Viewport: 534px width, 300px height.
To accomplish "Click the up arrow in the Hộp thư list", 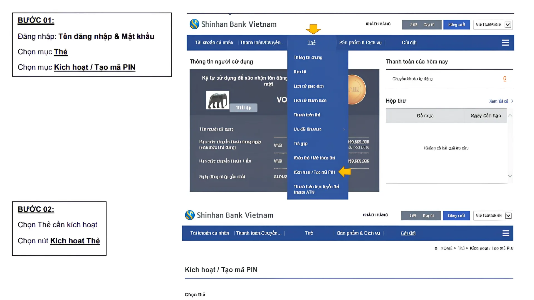I will pos(510,116).
